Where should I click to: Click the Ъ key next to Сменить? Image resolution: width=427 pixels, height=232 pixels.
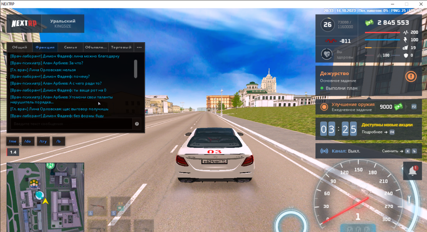point(414,151)
